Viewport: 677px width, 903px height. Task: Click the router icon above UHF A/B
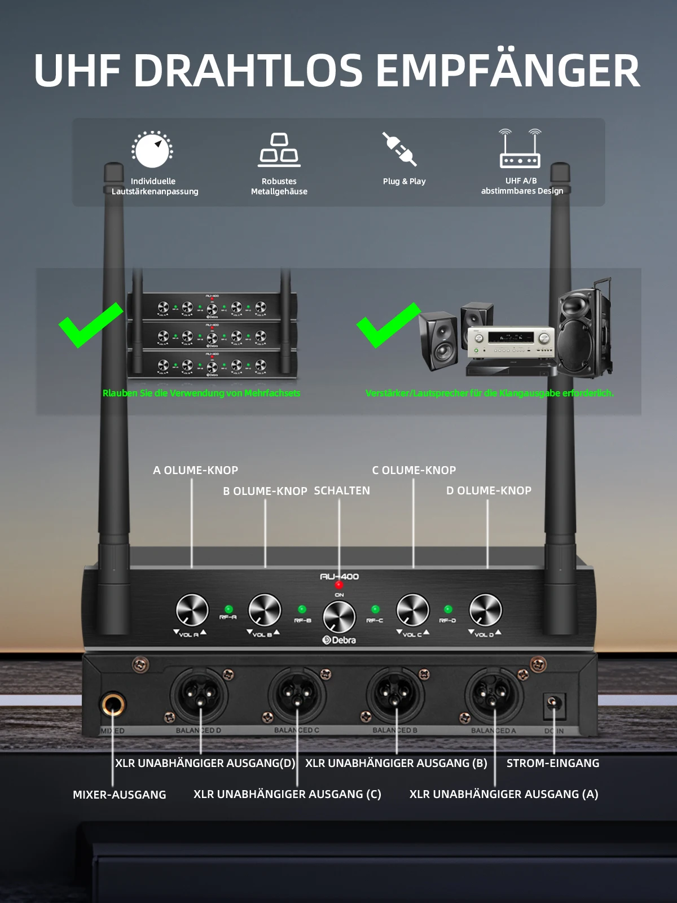coord(520,149)
